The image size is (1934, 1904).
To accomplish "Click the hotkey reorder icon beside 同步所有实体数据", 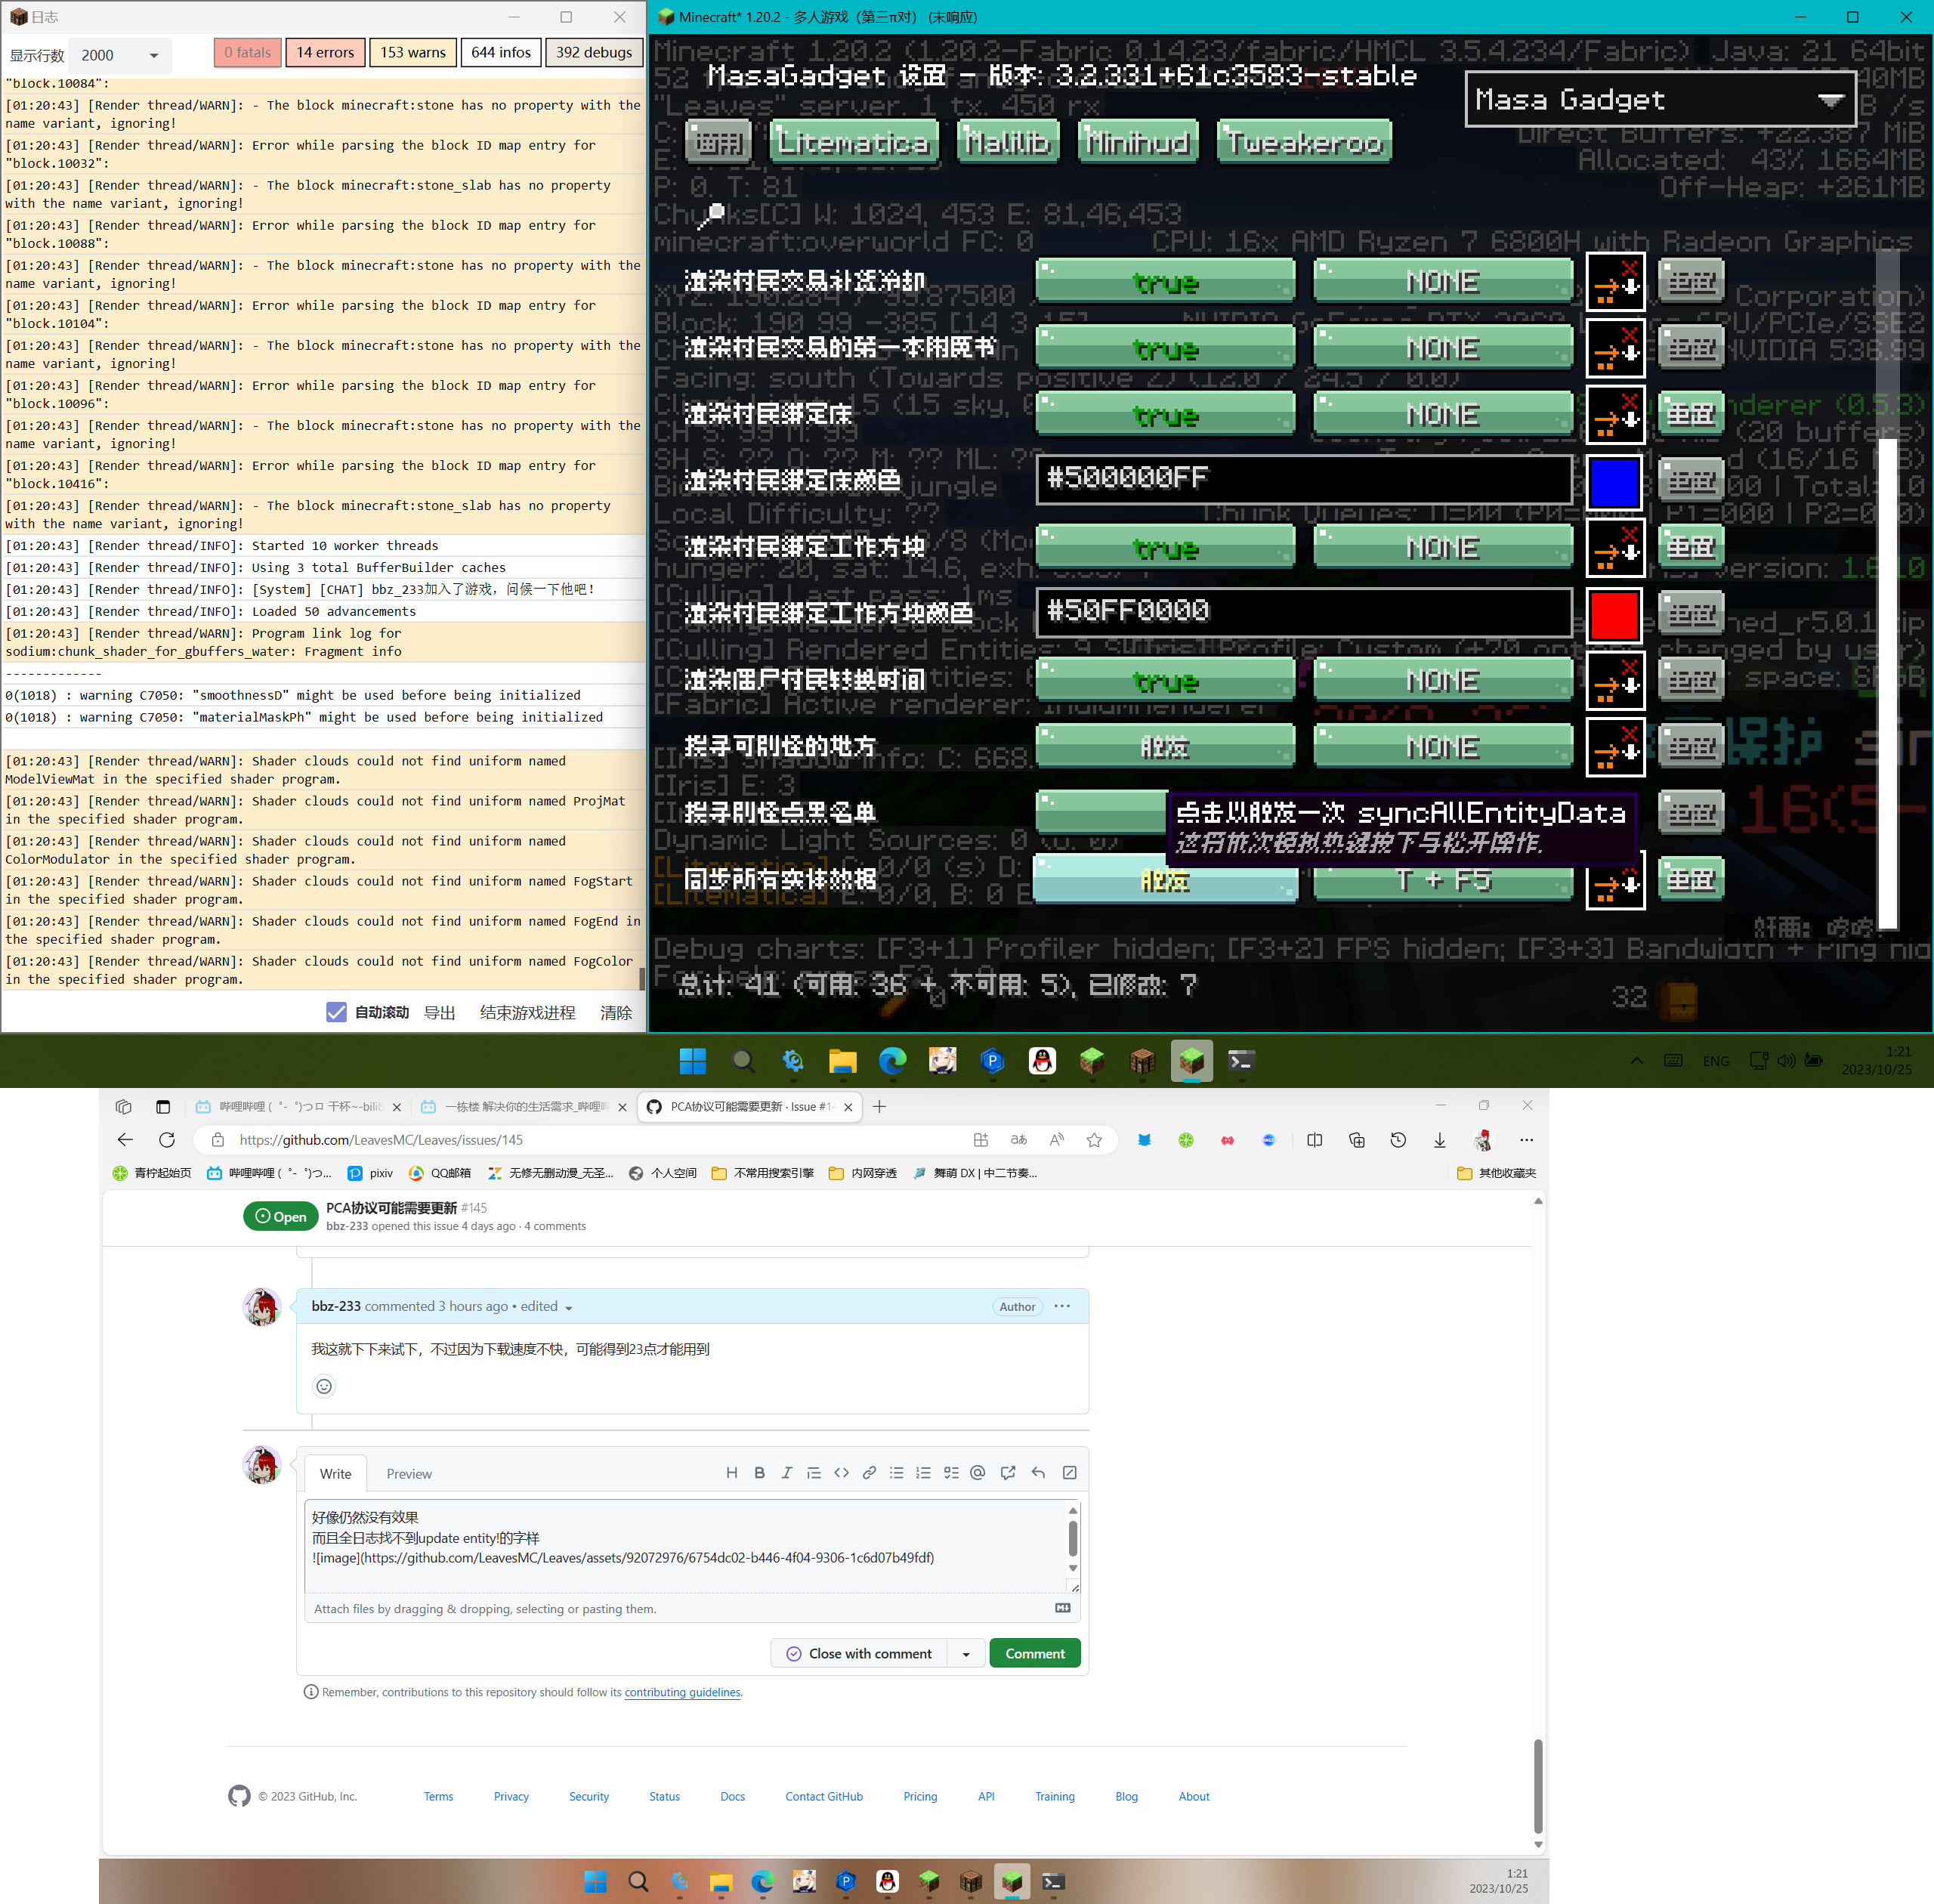I will [1614, 880].
